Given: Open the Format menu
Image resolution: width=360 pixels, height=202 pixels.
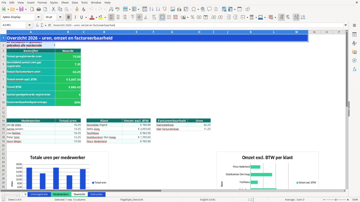Looking at the screenshot, I should click(42, 2).
